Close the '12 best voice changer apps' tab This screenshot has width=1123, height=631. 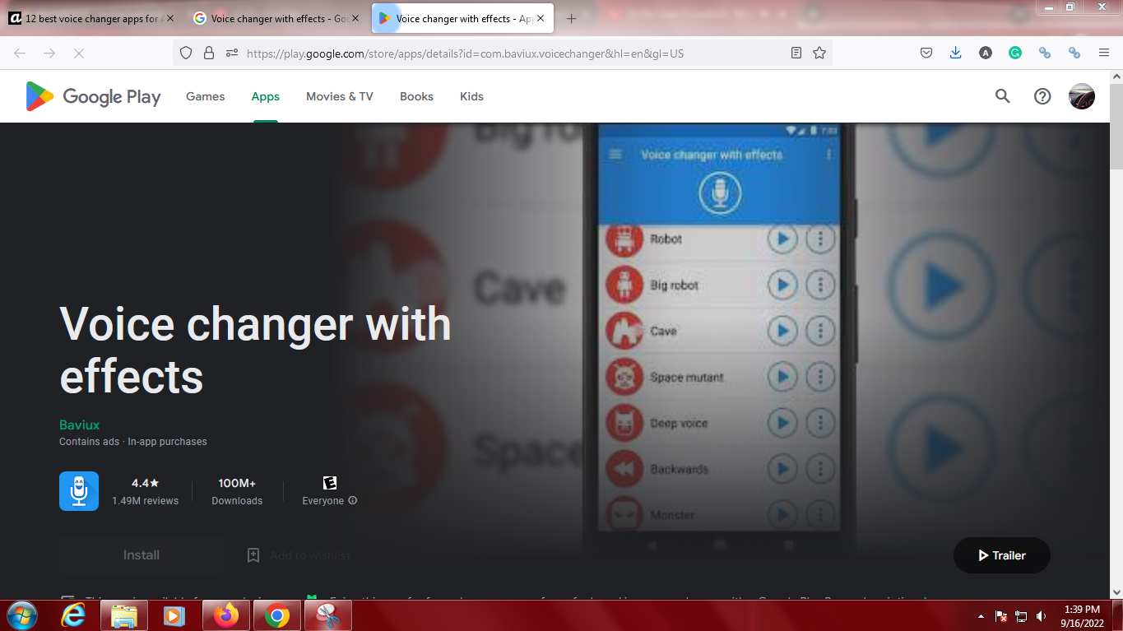point(170,18)
